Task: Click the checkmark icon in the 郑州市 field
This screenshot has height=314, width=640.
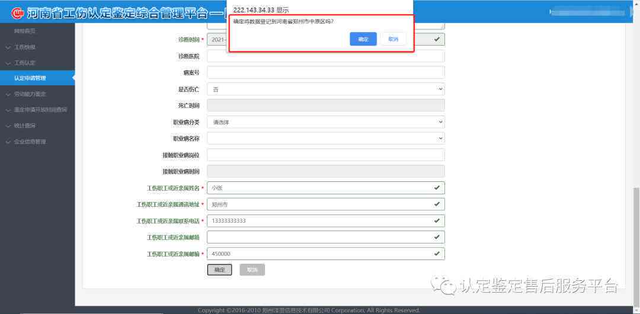Action: [437, 204]
